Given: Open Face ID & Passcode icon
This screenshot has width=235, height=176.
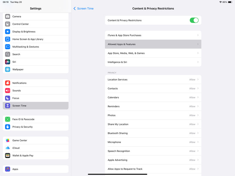Looking at the screenshot, I should [x=8, y=119].
